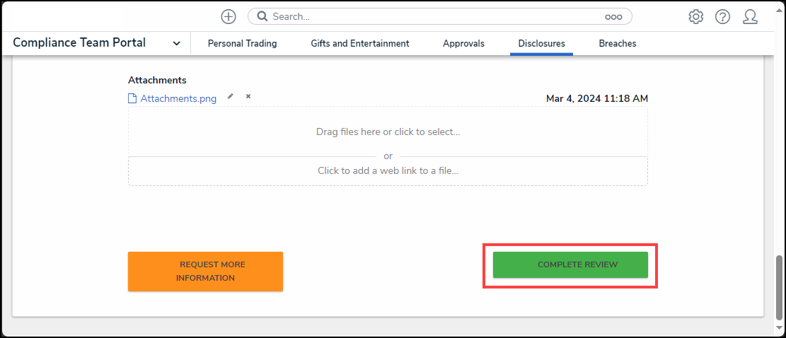Expand the Compliance Team Portal dropdown
This screenshot has width=786, height=338.
coord(176,43)
